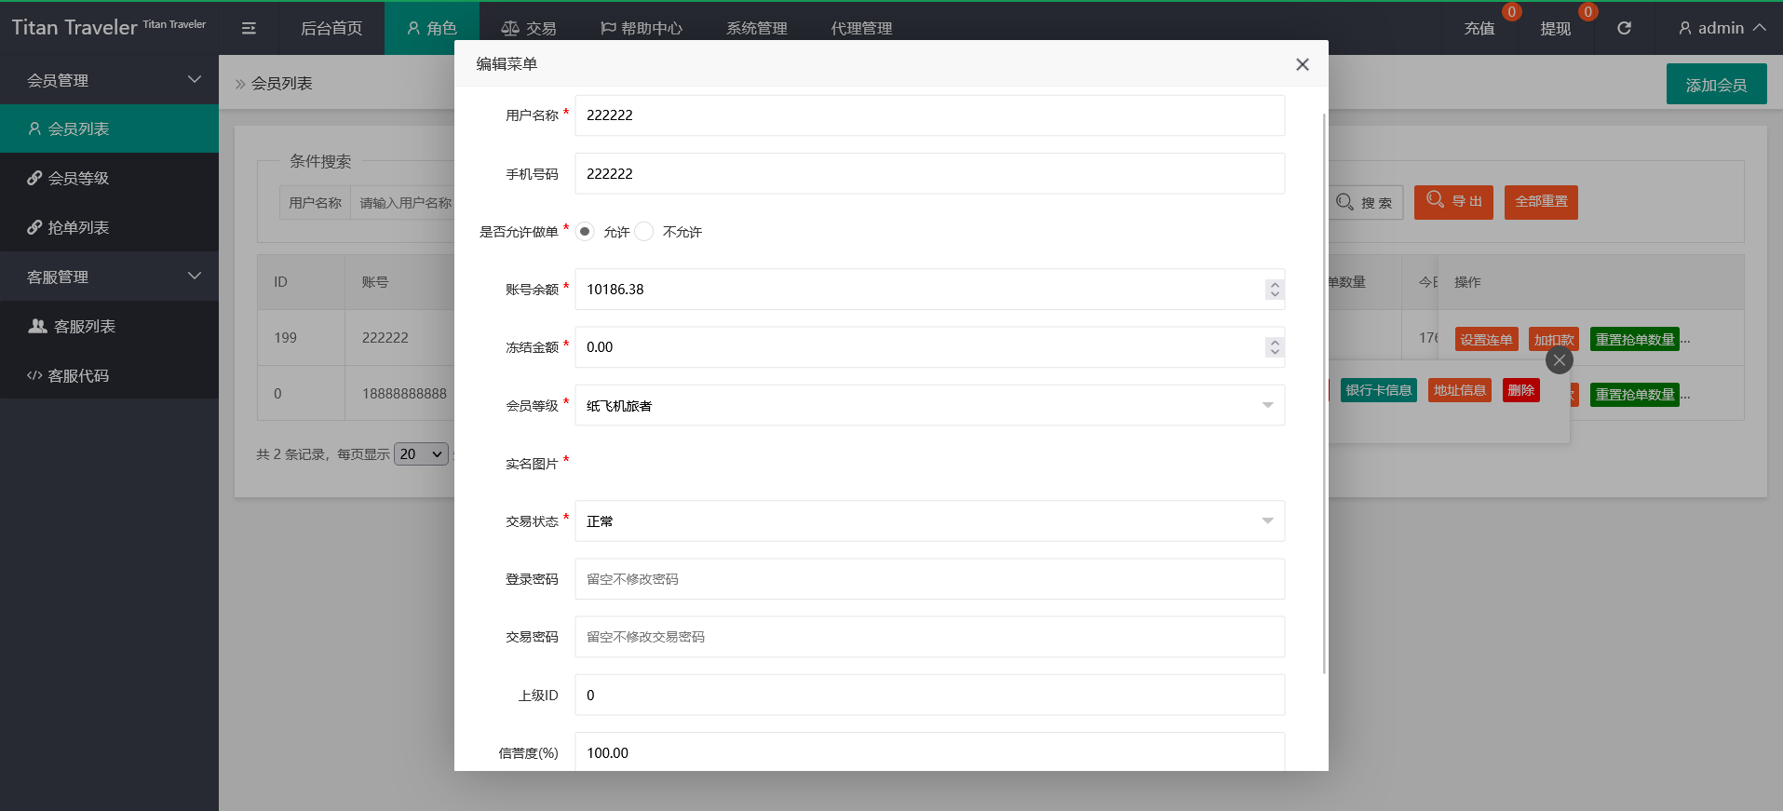Select the 允许 radio button
Screen dimensions: 1783x811
(585, 232)
